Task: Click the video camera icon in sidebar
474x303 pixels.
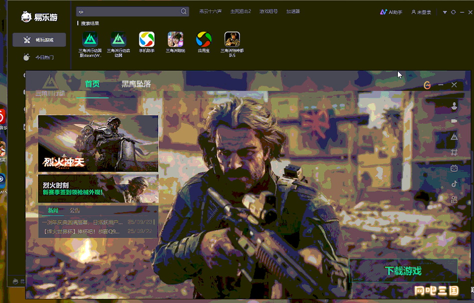Action: click(x=454, y=121)
